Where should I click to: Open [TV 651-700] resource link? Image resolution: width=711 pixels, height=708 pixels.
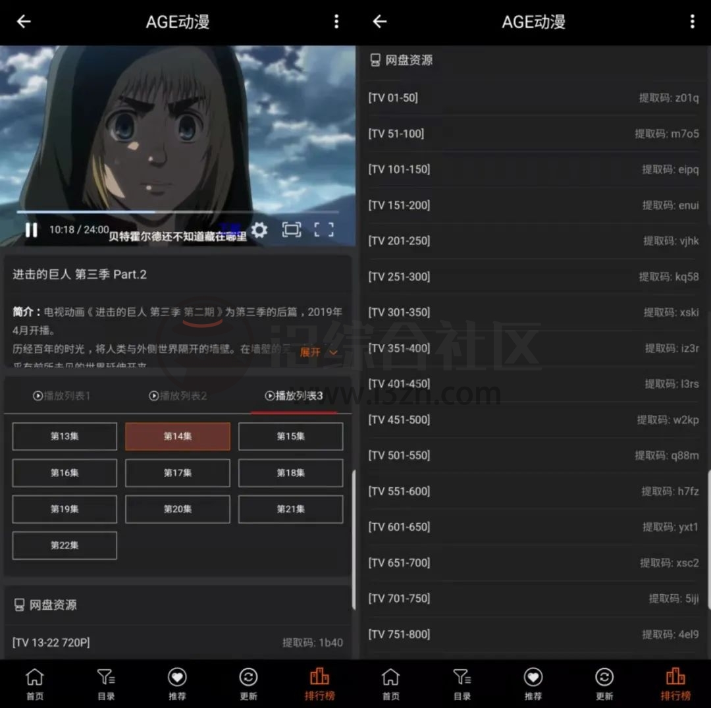coord(399,563)
